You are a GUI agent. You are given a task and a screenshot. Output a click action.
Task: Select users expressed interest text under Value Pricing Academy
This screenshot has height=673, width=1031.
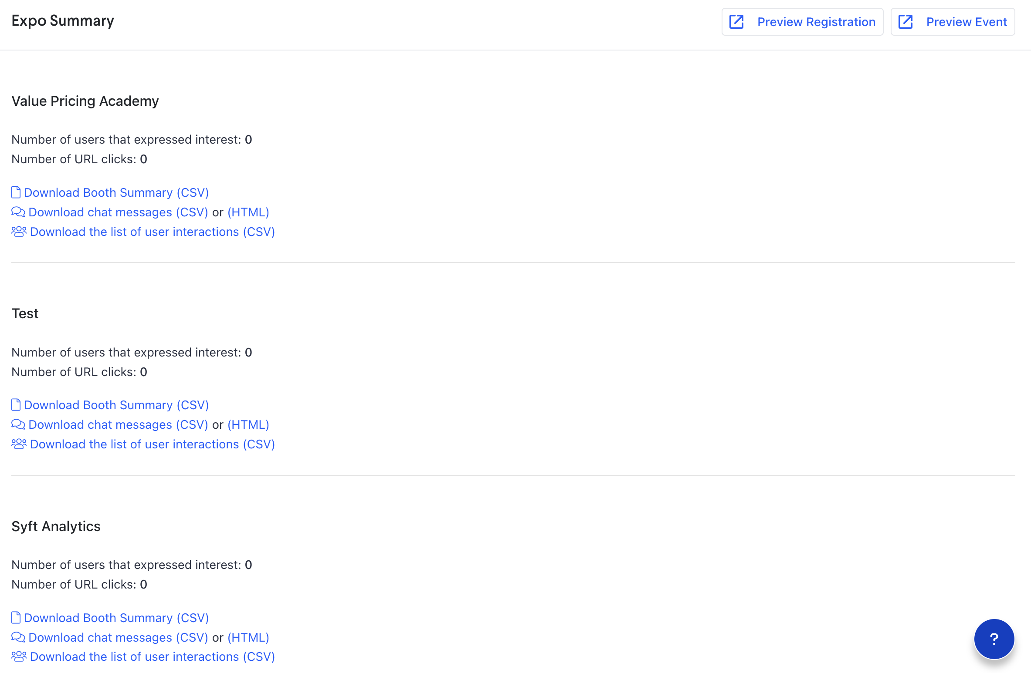132,139
